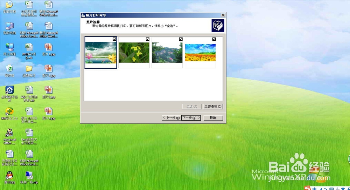The width and height of the screenshot is (350, 190).
Task: Click the 全选(S) select all button
Action: [192, 107]
